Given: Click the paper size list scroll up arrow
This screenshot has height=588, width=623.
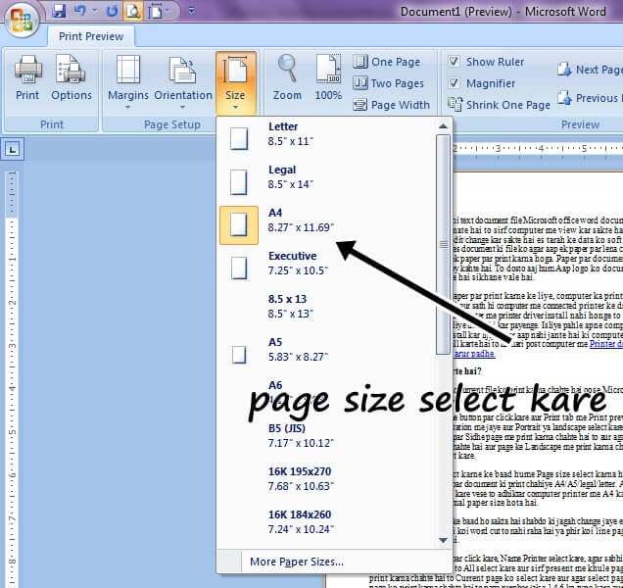Looking at the screenshot, I should pyautogui.click(x=443, y=126).
